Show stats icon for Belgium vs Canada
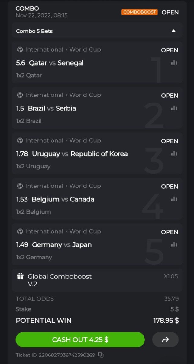The image size is (194, 364). [174, 199]
